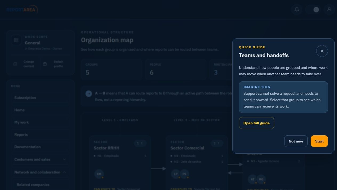This screenshot has height=190, width=337.
Task: Click the Change context icon
Action: coord(15,64)
